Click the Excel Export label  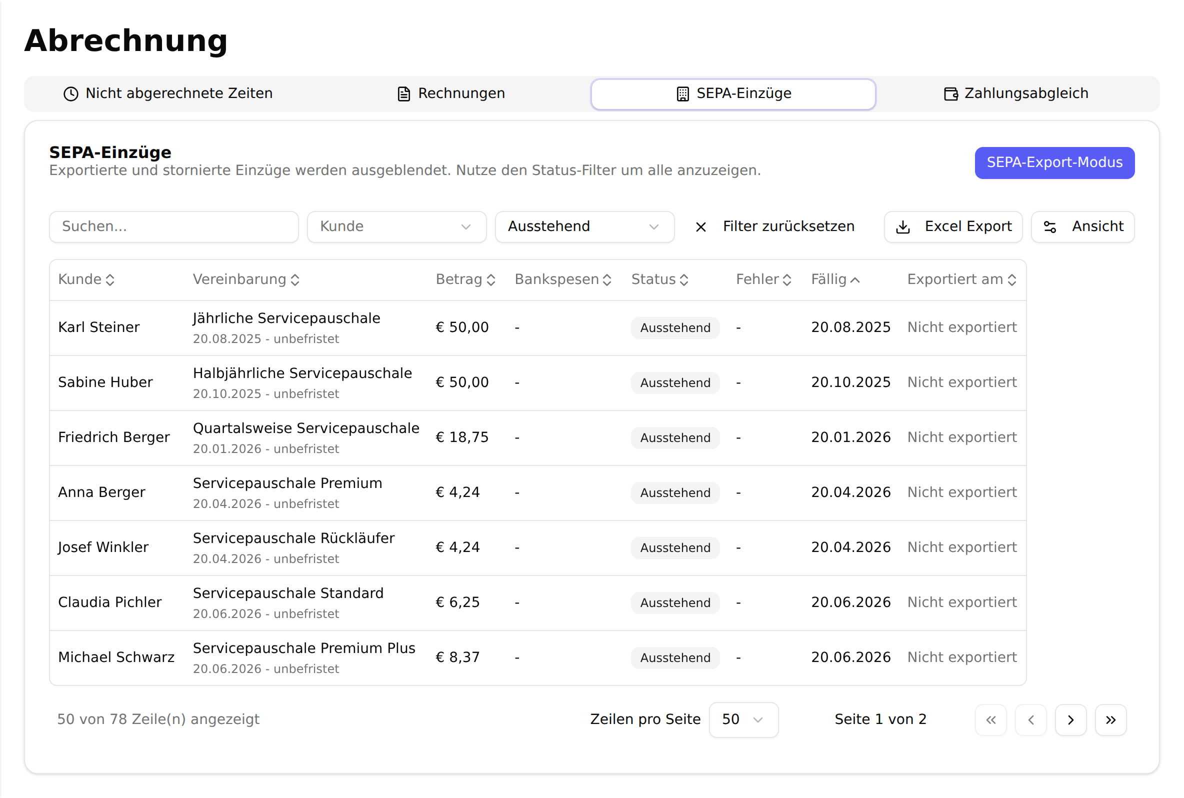(968, 226)
